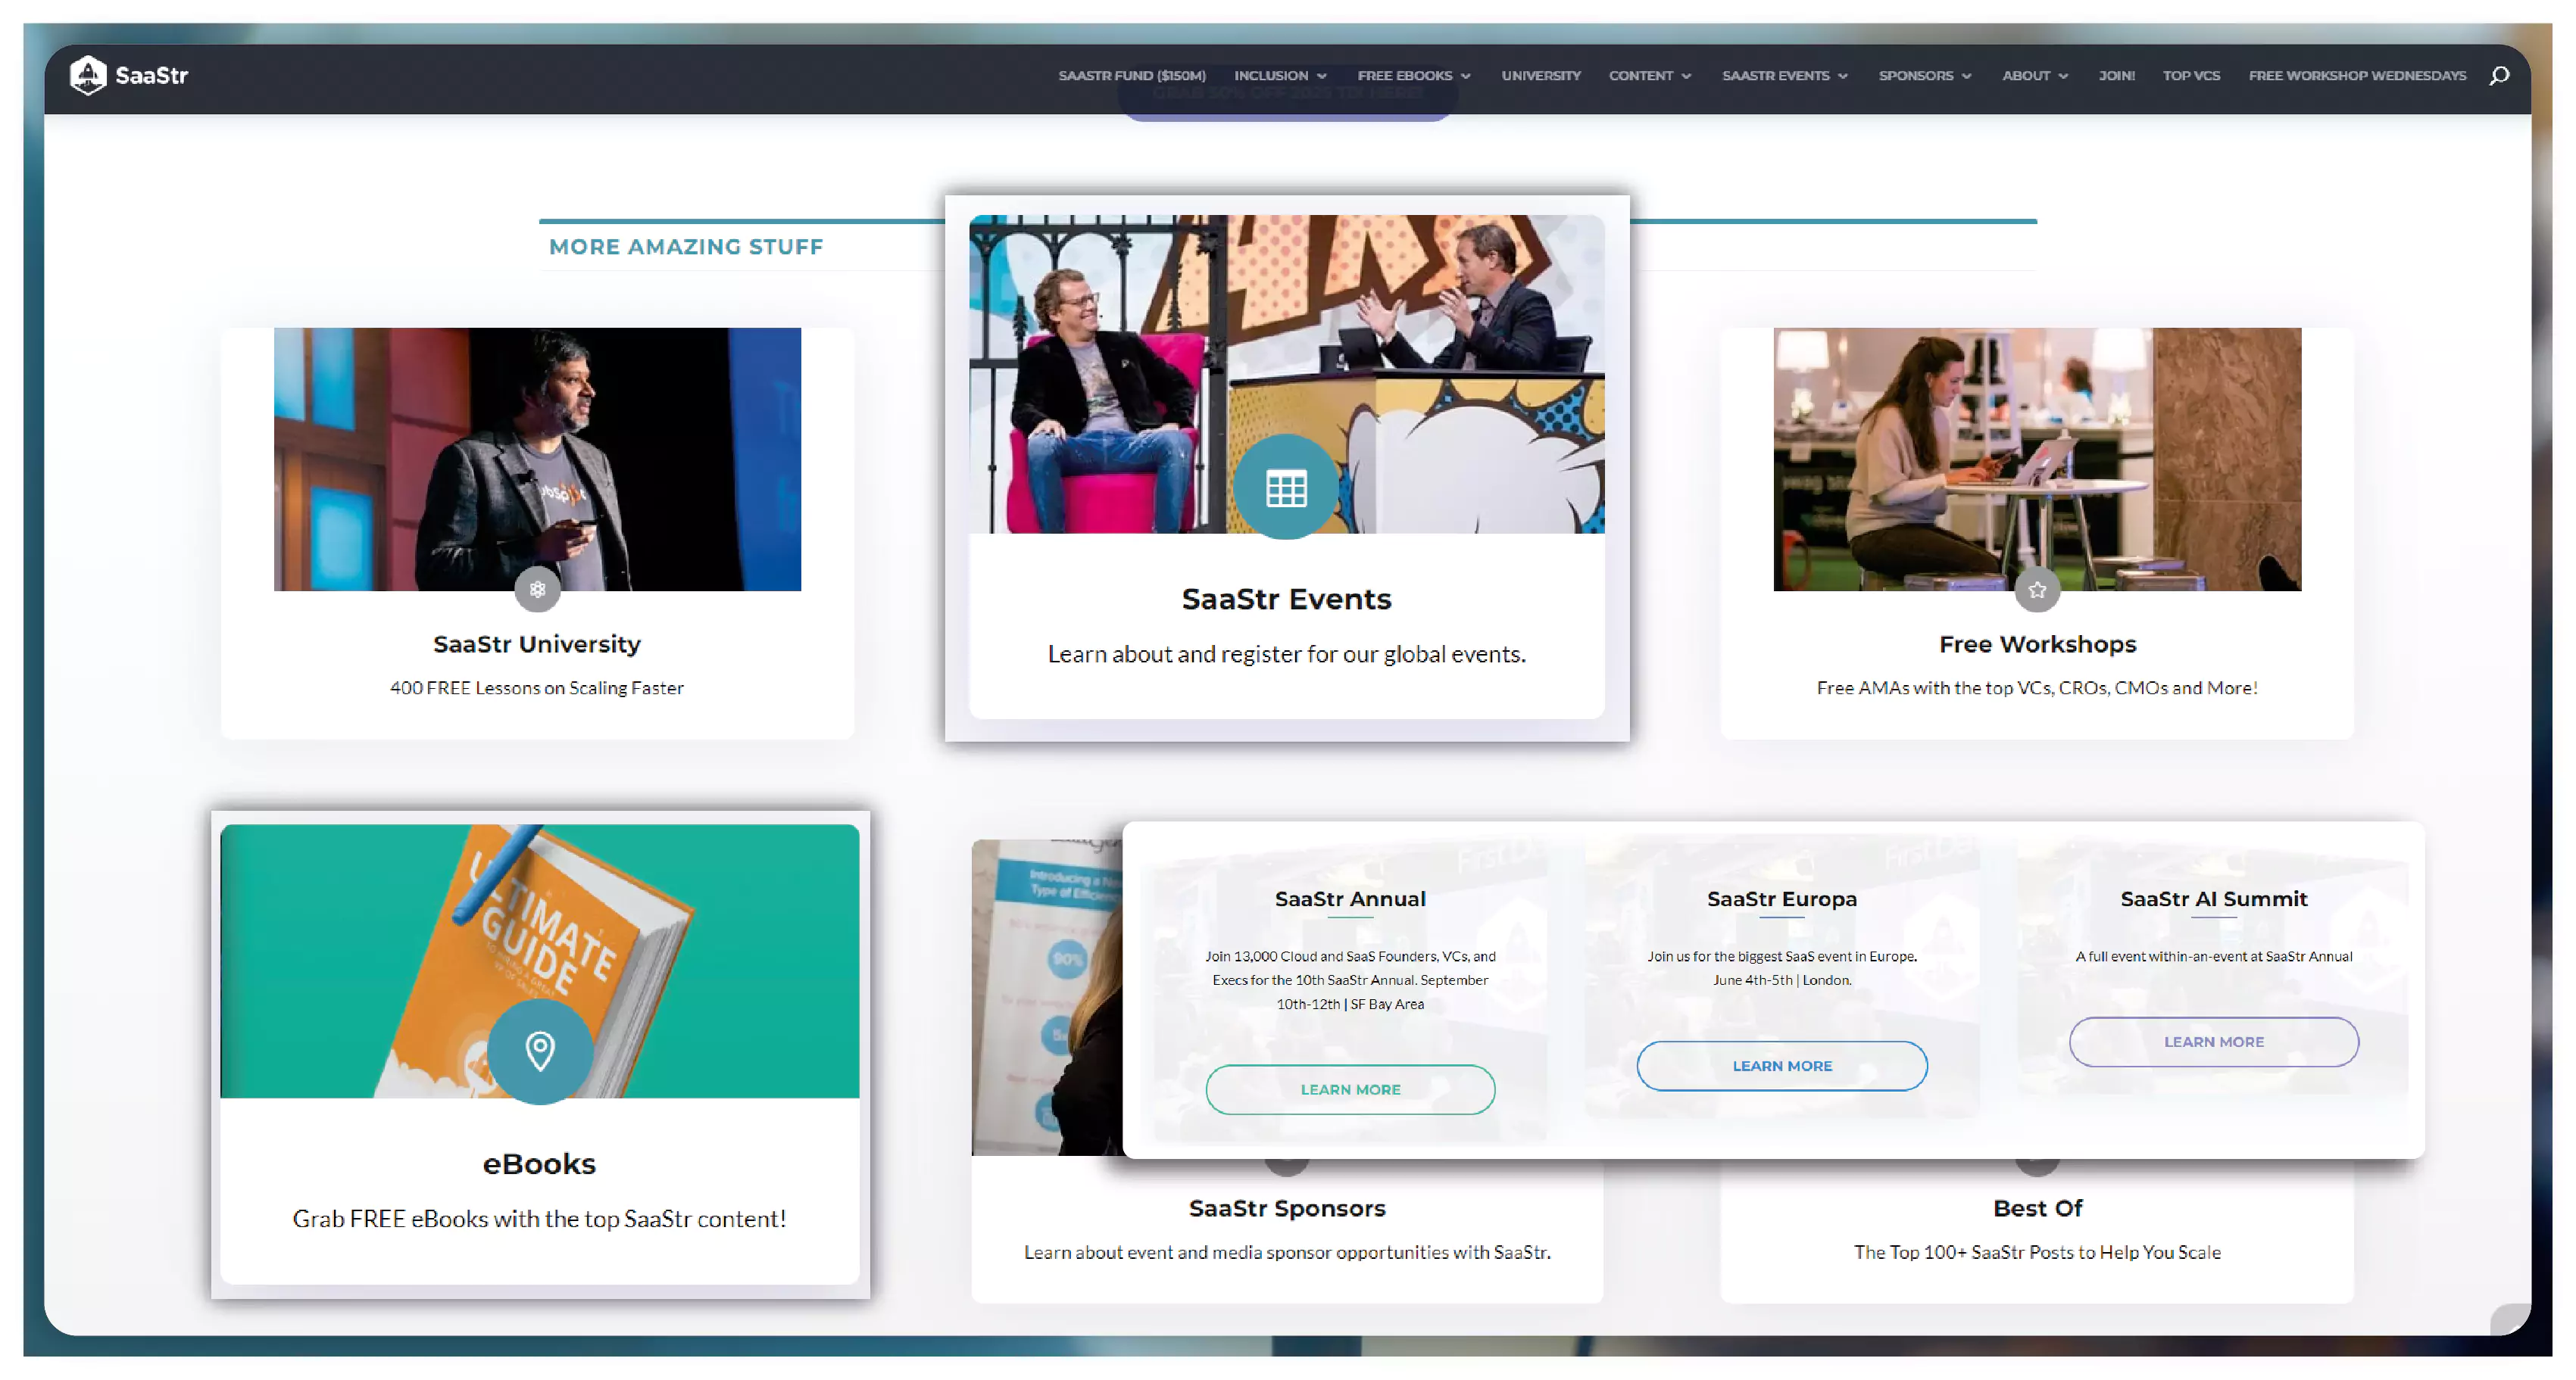Click the star icon under Free Workshops photo

click(2037, 590)
